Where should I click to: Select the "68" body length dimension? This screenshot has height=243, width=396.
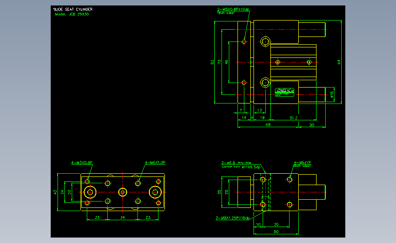[268, 124]
